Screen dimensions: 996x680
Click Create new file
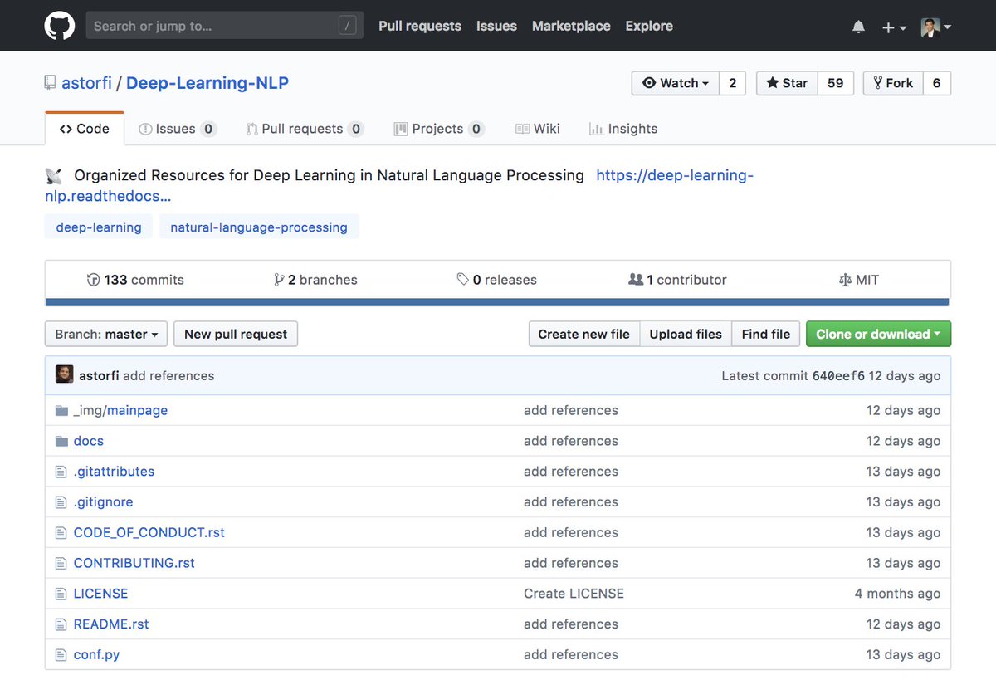point(584,334)
